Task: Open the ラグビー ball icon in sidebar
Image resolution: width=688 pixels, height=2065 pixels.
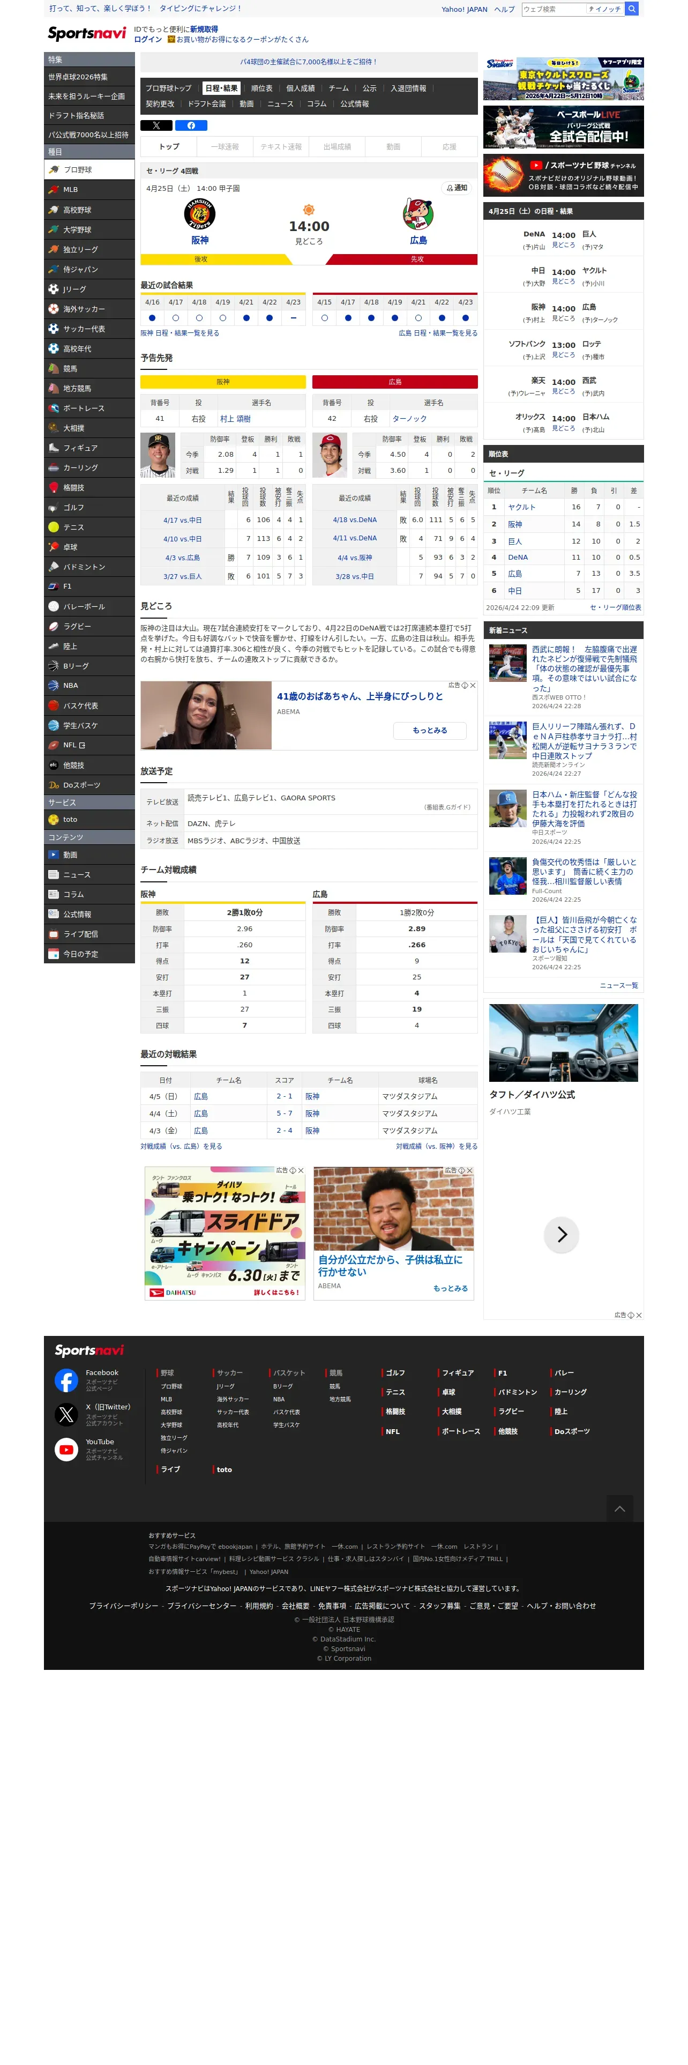Action: [x=54, y=626]
